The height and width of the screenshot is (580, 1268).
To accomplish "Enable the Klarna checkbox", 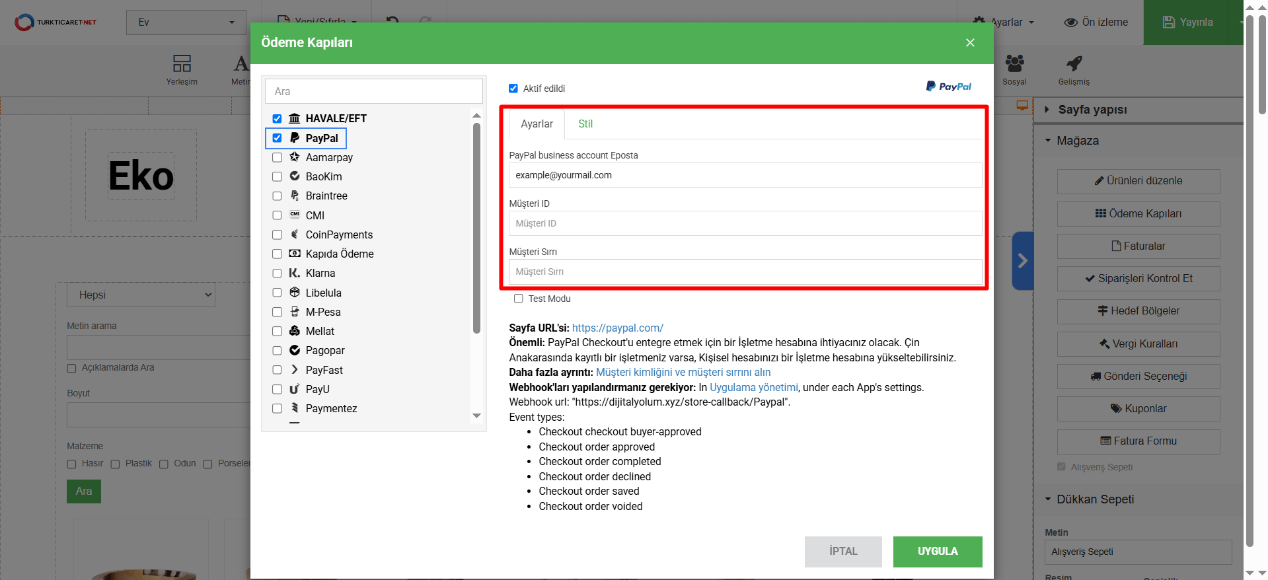I will (x=277, y=273).
